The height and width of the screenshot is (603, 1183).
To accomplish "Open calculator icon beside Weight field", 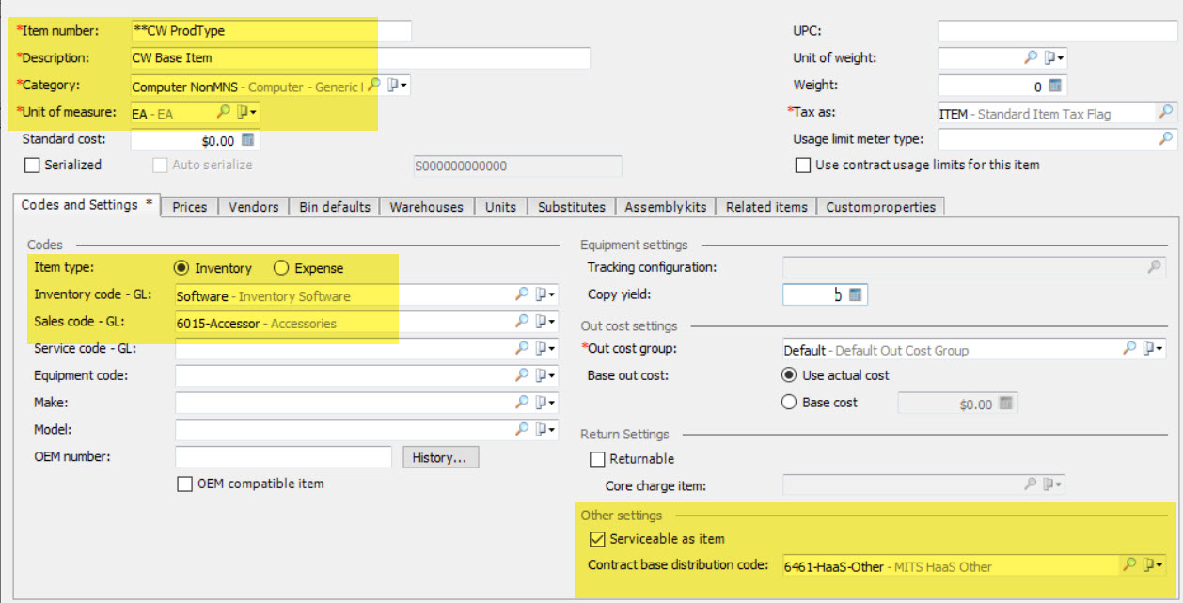I will pos(1054,86).
